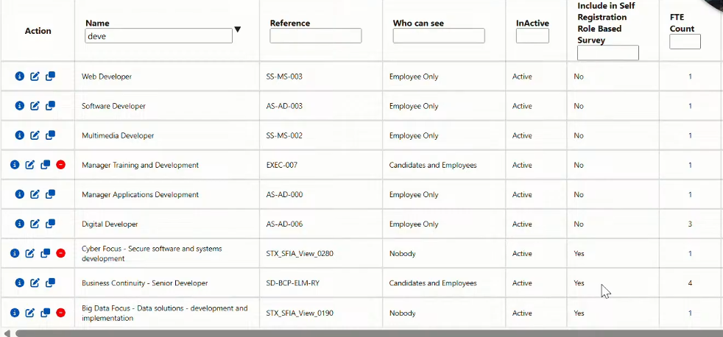The image size is (723, 337).
Task: Focus the Reference filter box
Action: click(x=315, y=36)
